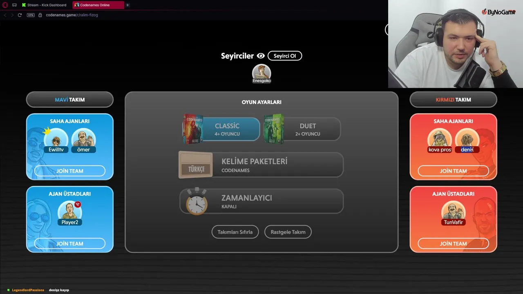Toggle the Seyirciler eye icon
This screenshot has width=523, height=294.
point(261,56)
